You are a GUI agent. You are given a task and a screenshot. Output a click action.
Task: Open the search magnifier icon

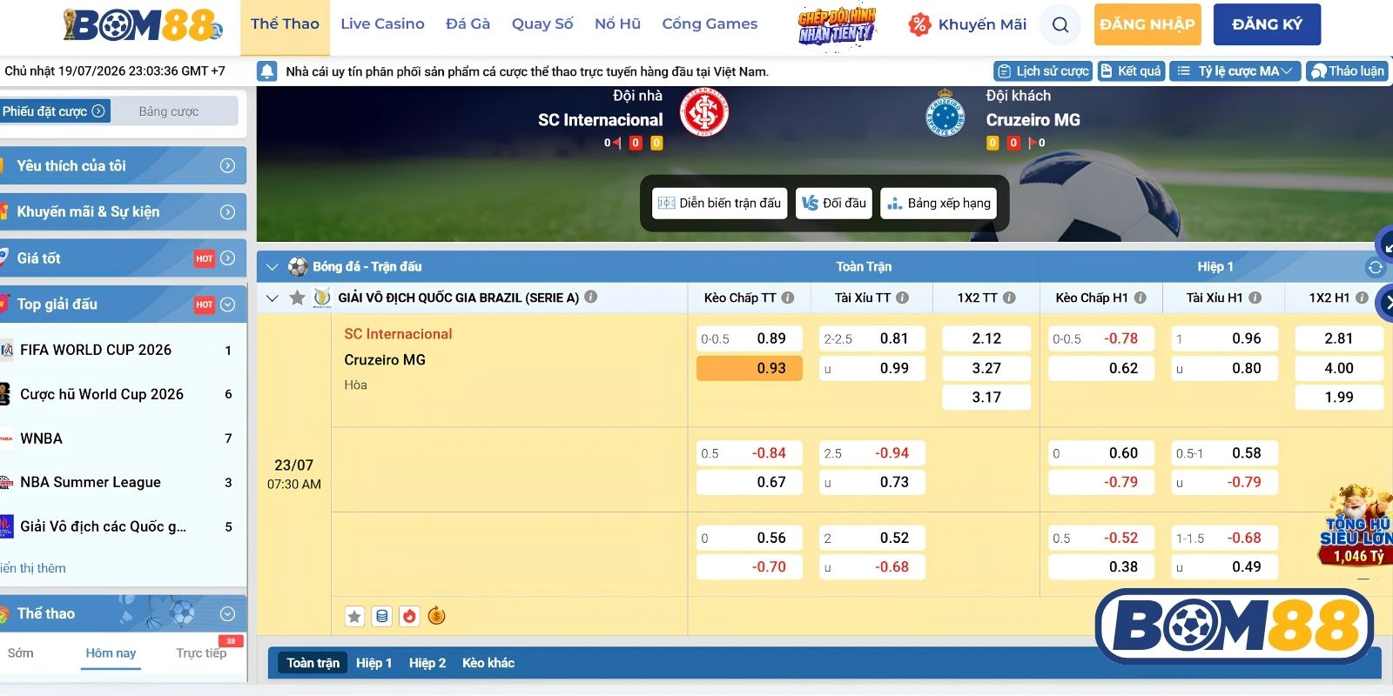click(1060, 24)
